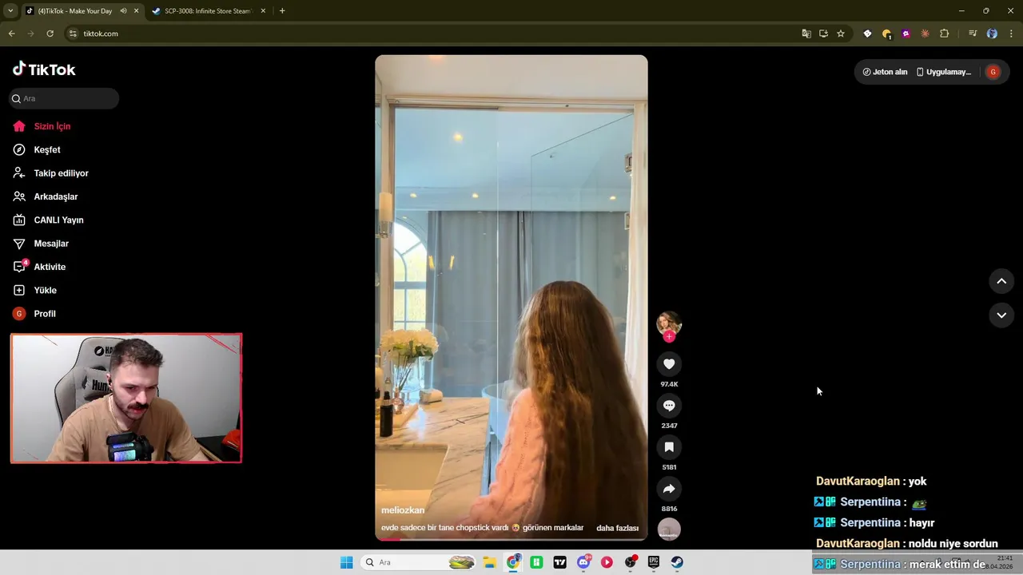Viewport: 1023px width, 575px height.
Task: Open OBS Studio from taskbar
Action: coord(631,562)
